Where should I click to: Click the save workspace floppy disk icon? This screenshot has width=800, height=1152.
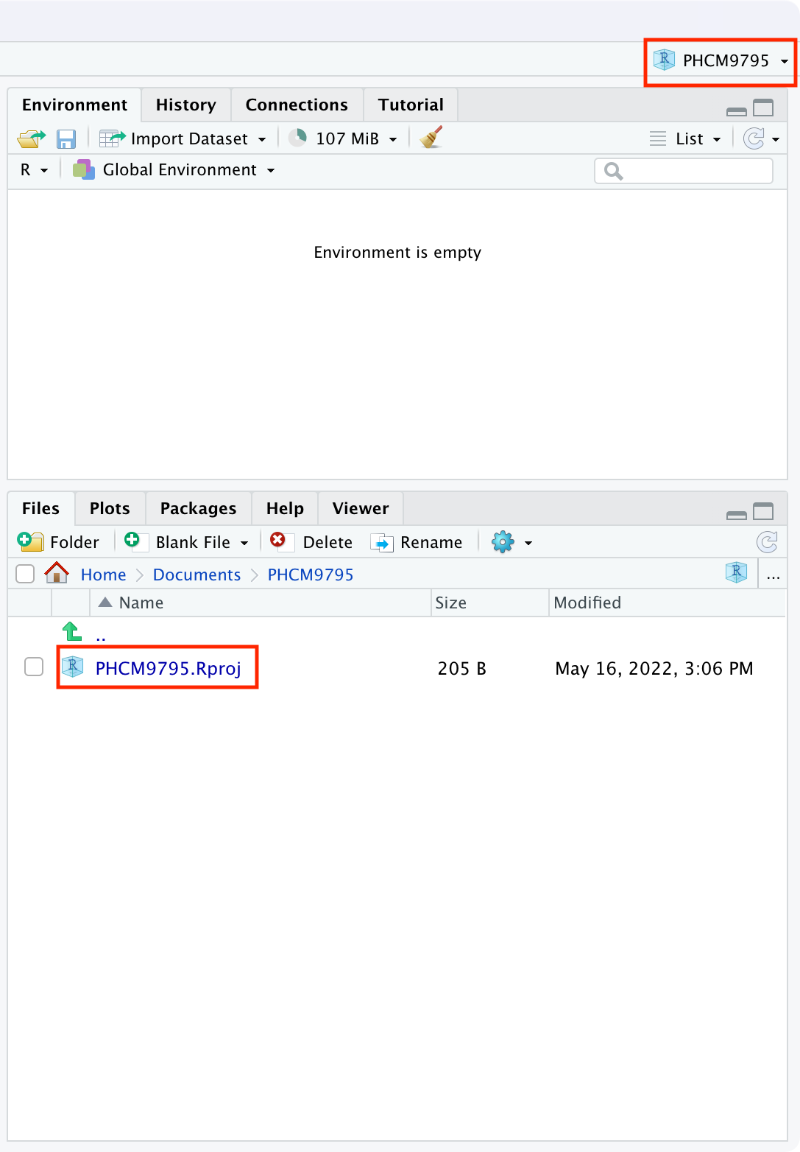(66, 138)
